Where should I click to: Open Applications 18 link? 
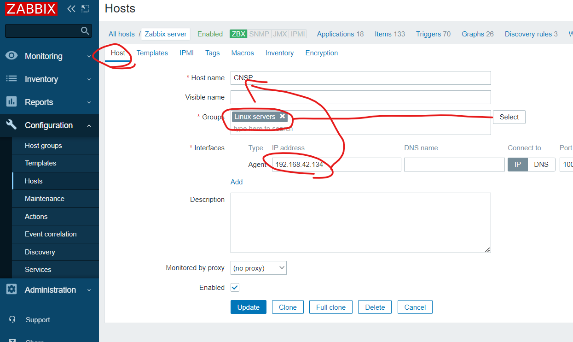340,34
